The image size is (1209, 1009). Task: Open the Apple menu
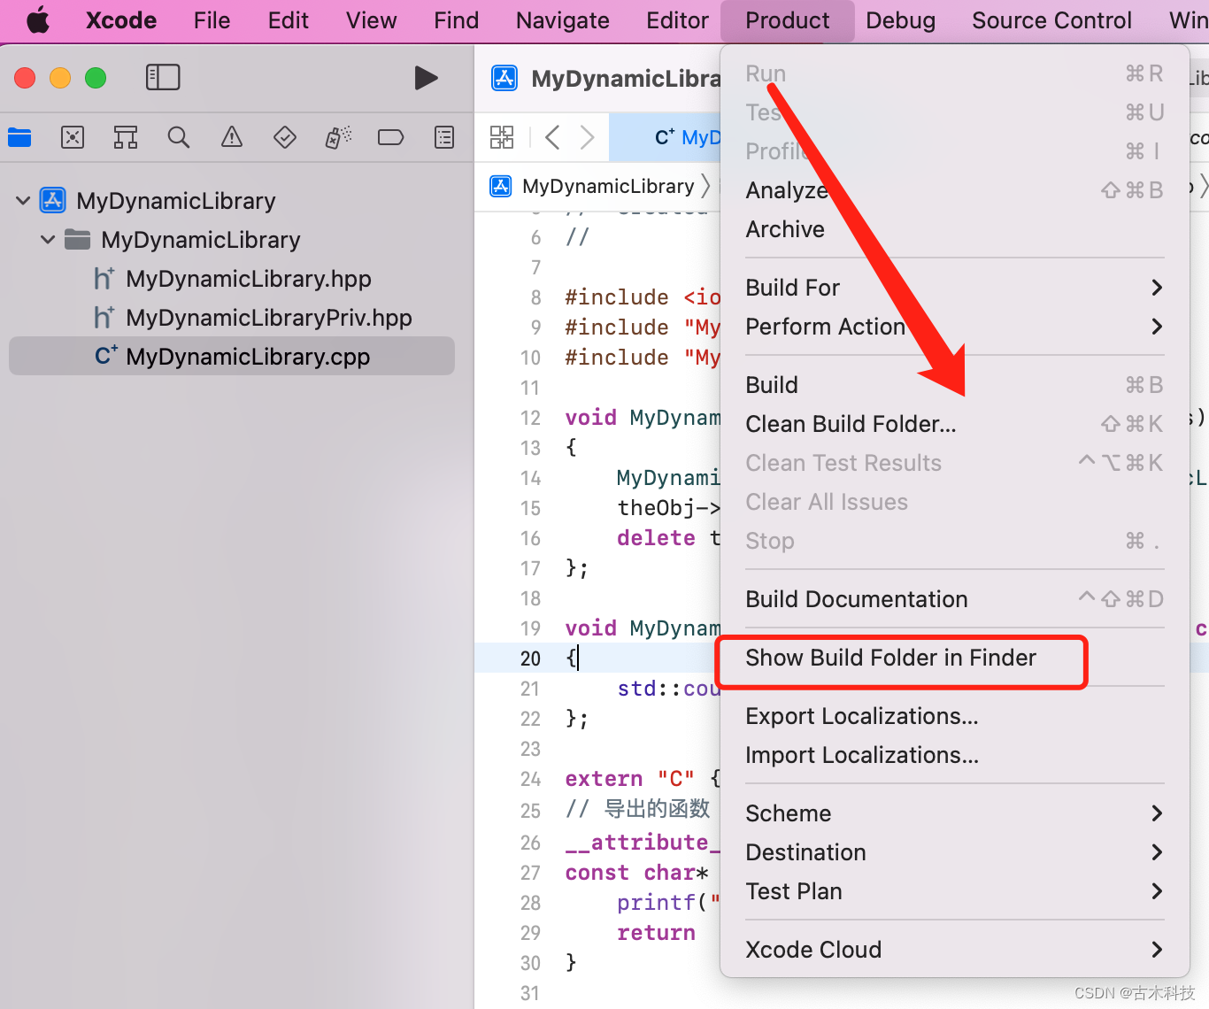pos(37,20)
